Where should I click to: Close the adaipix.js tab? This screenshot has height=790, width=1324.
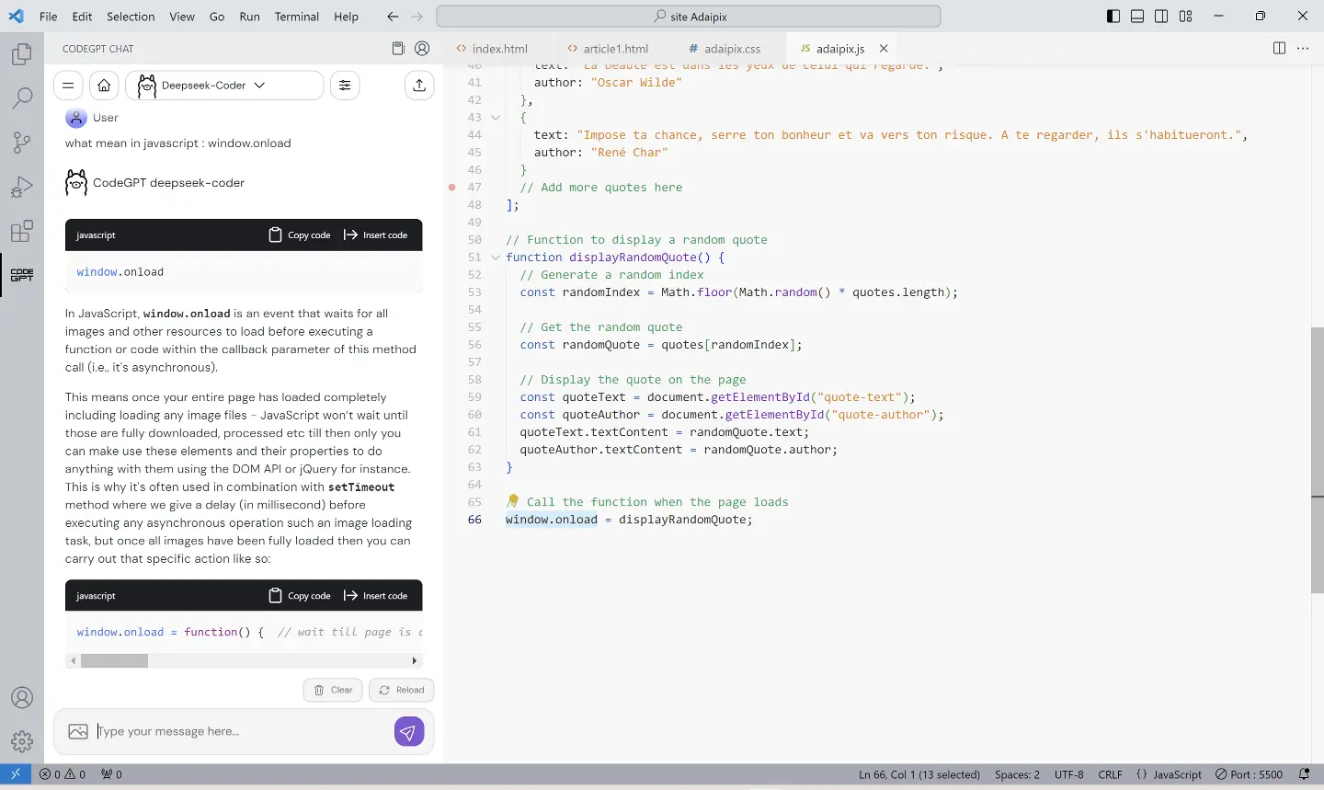point(884,49)
